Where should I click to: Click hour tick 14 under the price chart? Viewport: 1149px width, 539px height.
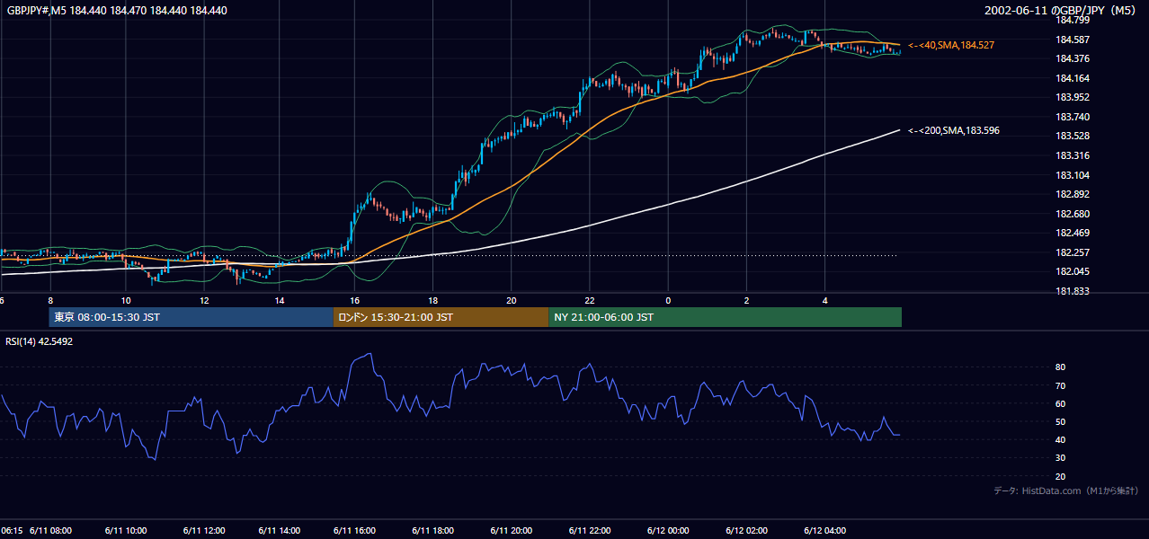tap(280, 300)
